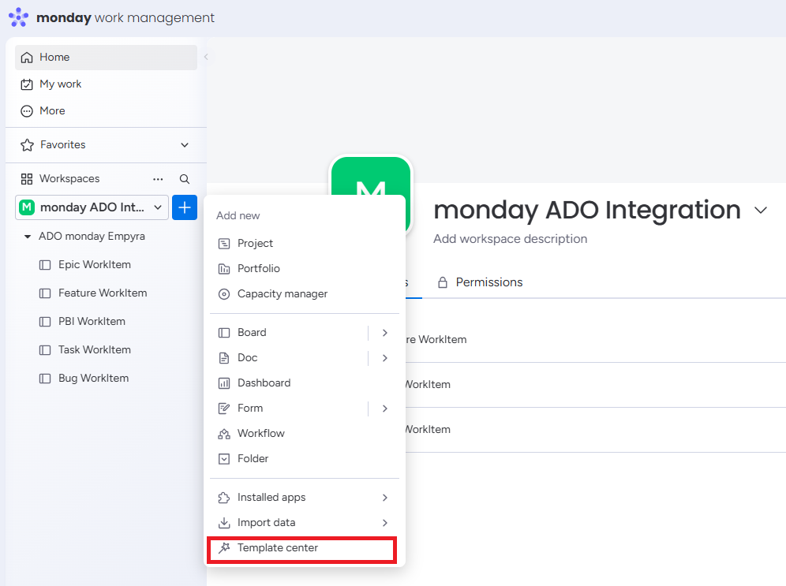Collapse the ADO monday Empyra folder

point(28,237)
